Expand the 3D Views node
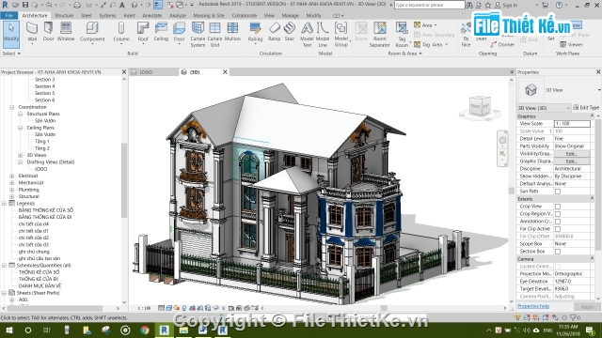 (x=21, y=155)
